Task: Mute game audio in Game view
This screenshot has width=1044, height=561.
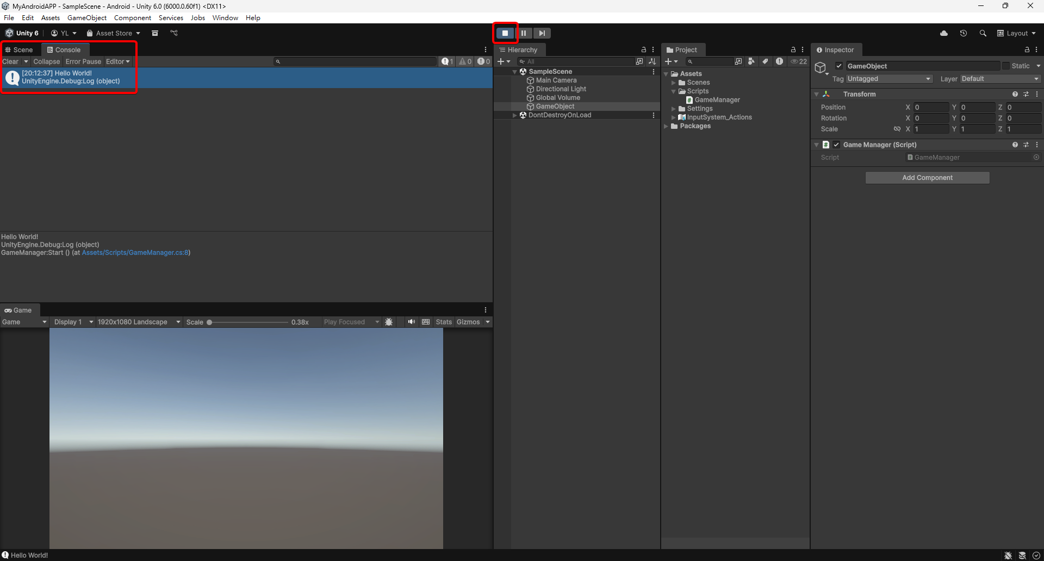Action: click(412, 322)
